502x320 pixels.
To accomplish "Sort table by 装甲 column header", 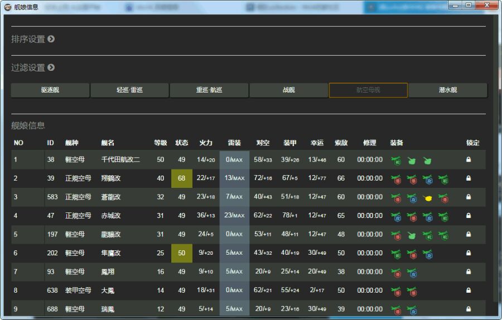I will click(289, 143).
